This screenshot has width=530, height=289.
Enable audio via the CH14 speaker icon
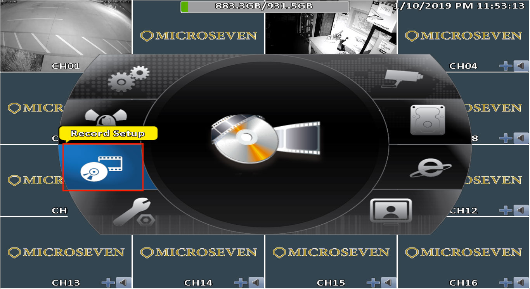[x=256, y=282]
